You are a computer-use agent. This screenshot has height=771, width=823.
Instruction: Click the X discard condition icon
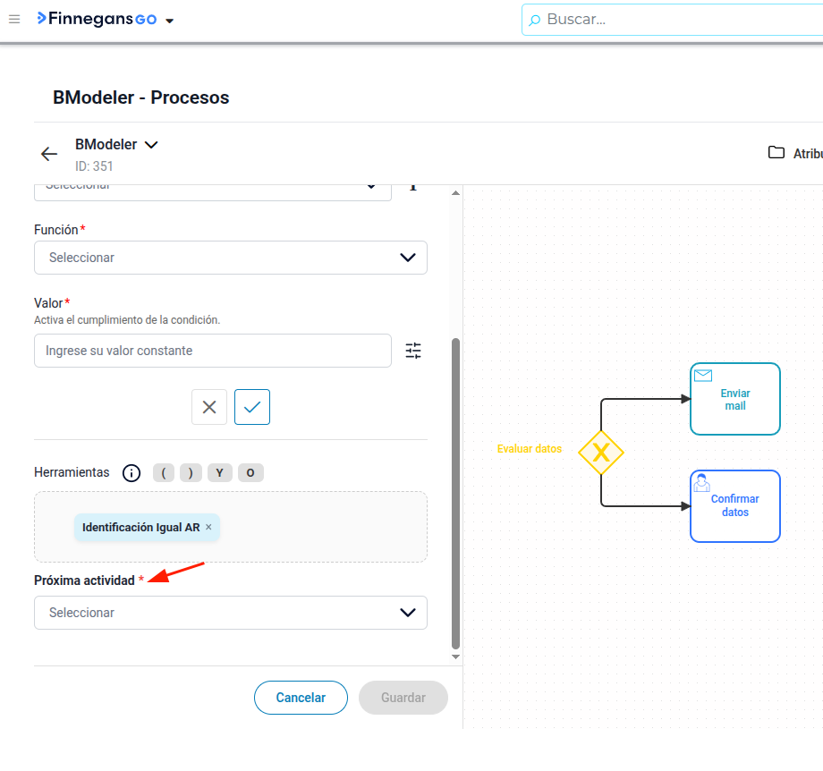209,407
